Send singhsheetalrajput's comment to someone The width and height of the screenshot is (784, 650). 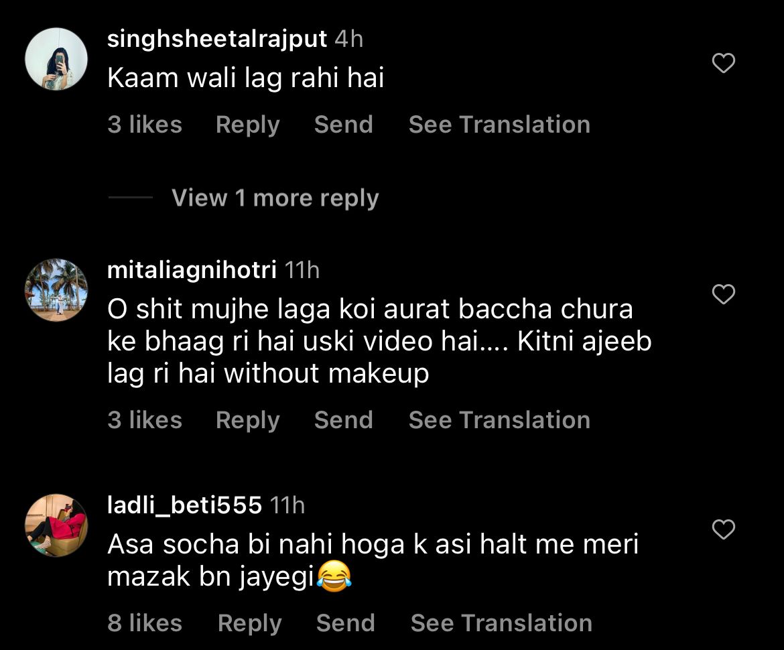[x=343, y=125]
